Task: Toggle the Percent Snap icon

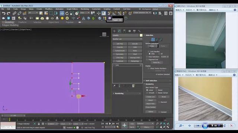Action: pyautogui.click(x=119, y=13)
